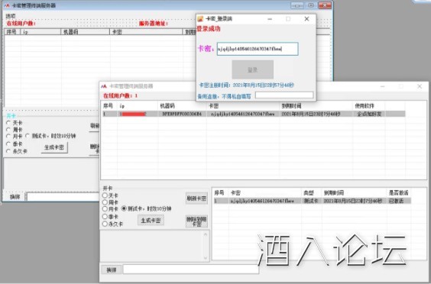Click the 换绑 button in the front window
The image size is (431, 284).
(112, 269)
